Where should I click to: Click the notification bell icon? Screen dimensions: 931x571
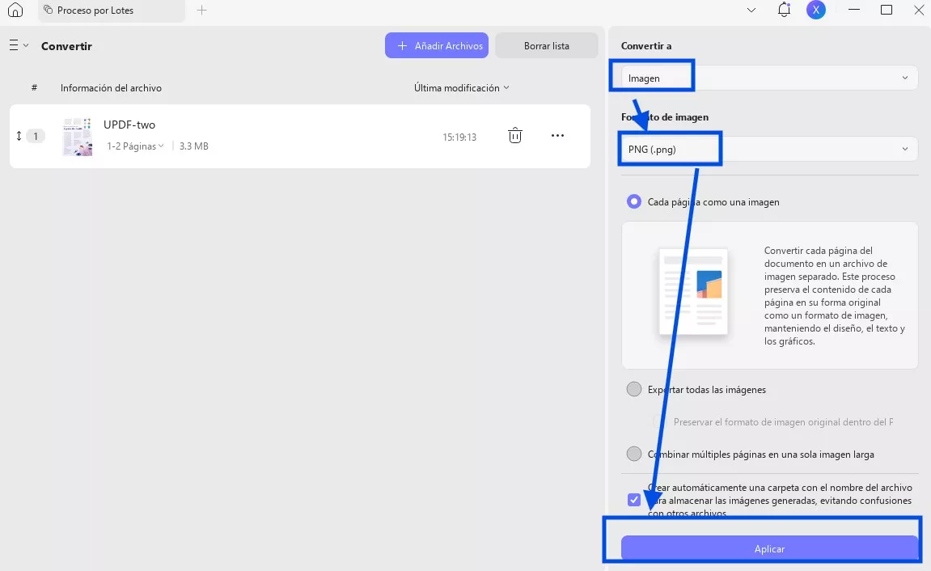coord(784,10)
